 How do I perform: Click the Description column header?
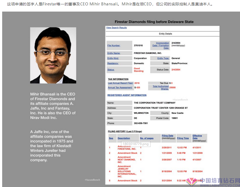124,138
